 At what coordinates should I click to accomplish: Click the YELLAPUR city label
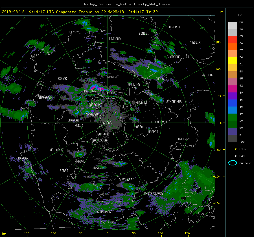click(56, 150)
